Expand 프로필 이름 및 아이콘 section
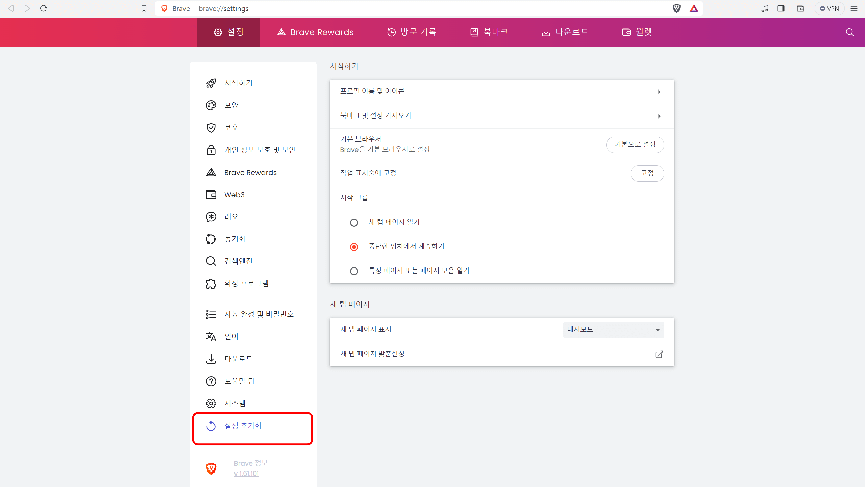This screenshot has height=487, width=865. 501,91
